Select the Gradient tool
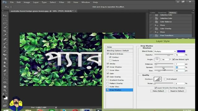Image resolution: width=198 pixels, height=111 pixels. tap(5, 59)
